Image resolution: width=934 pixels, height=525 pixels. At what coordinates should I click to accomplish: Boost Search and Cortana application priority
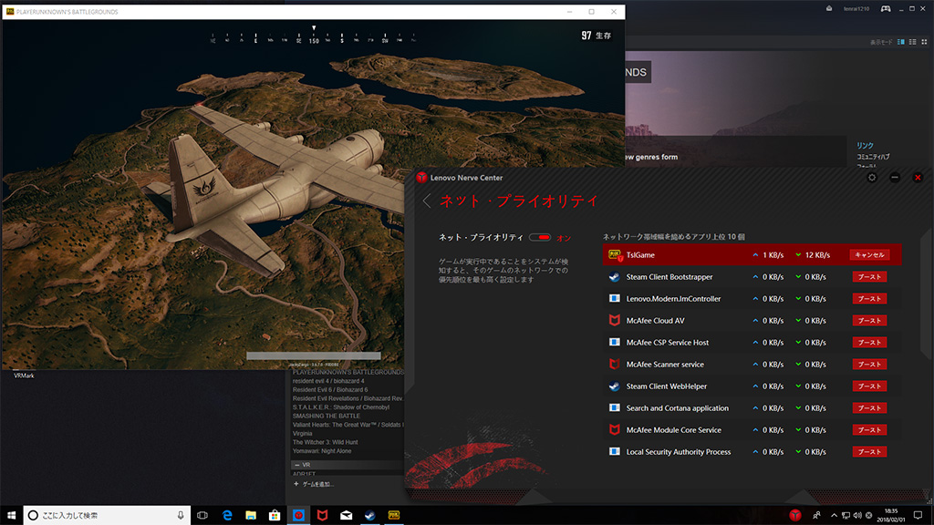[869, 408]
